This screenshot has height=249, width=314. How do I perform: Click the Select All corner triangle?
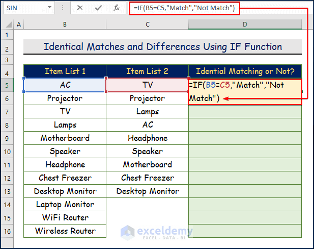click(7, 24)
